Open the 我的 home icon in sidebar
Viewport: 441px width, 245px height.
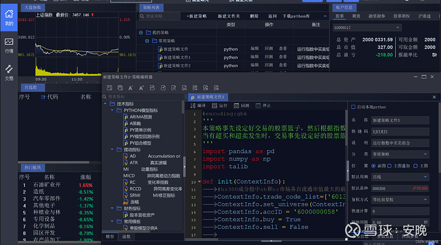click(x=9, y=18)
